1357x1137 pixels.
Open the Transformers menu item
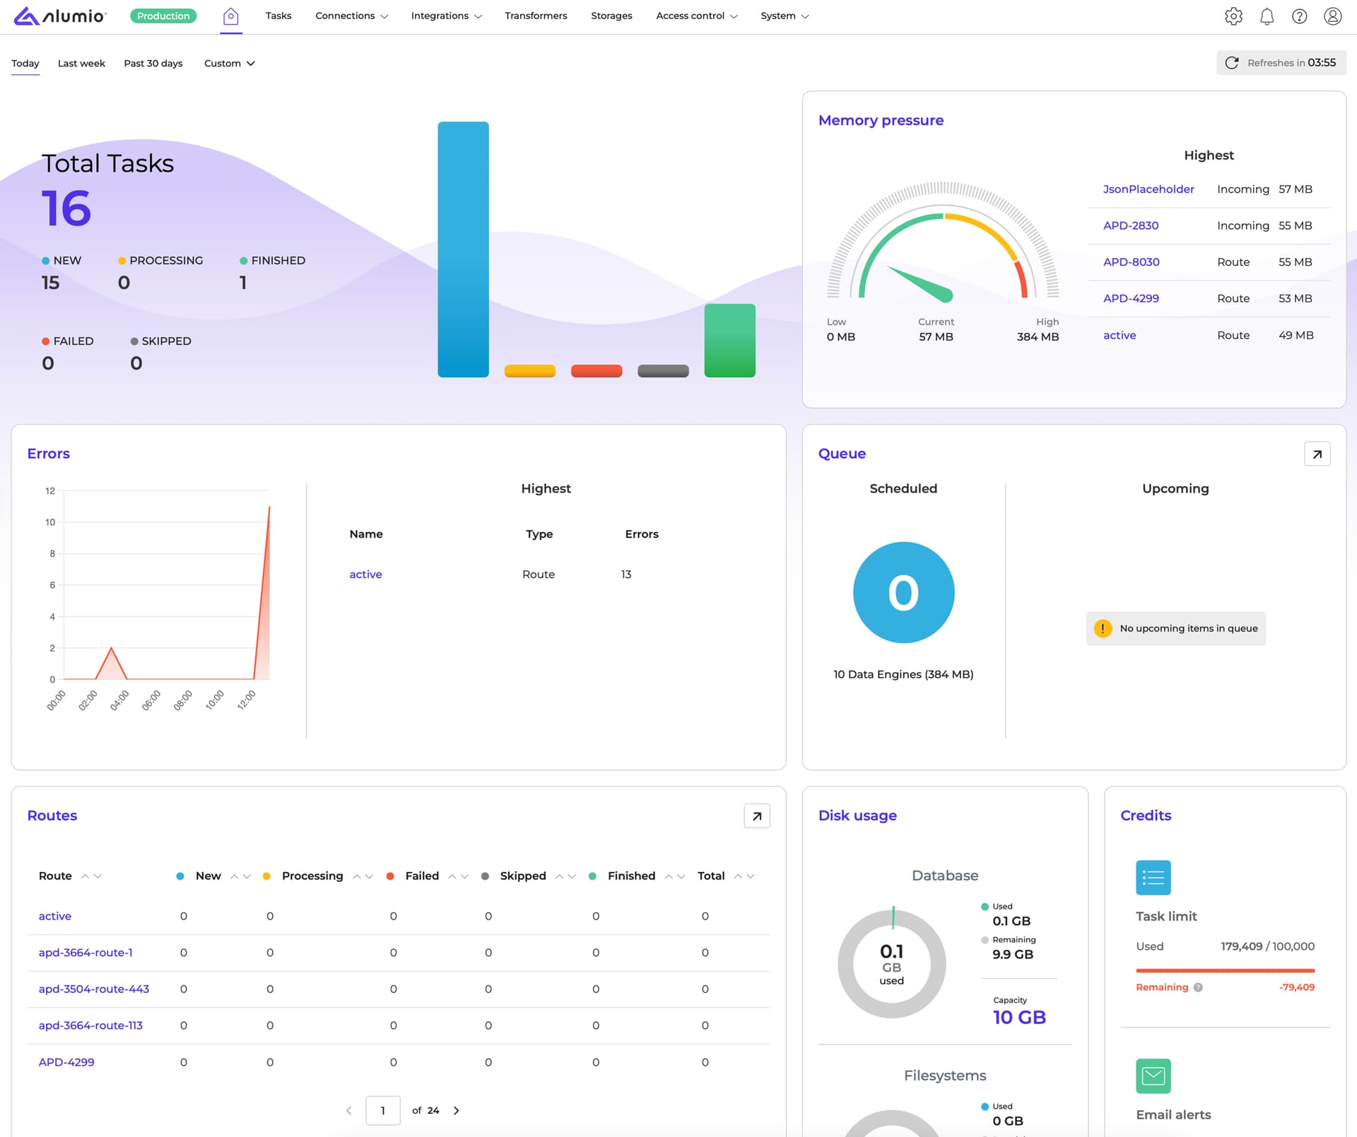(x=536, y=16)
